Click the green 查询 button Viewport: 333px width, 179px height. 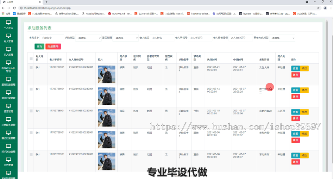[x=40, y=47]
